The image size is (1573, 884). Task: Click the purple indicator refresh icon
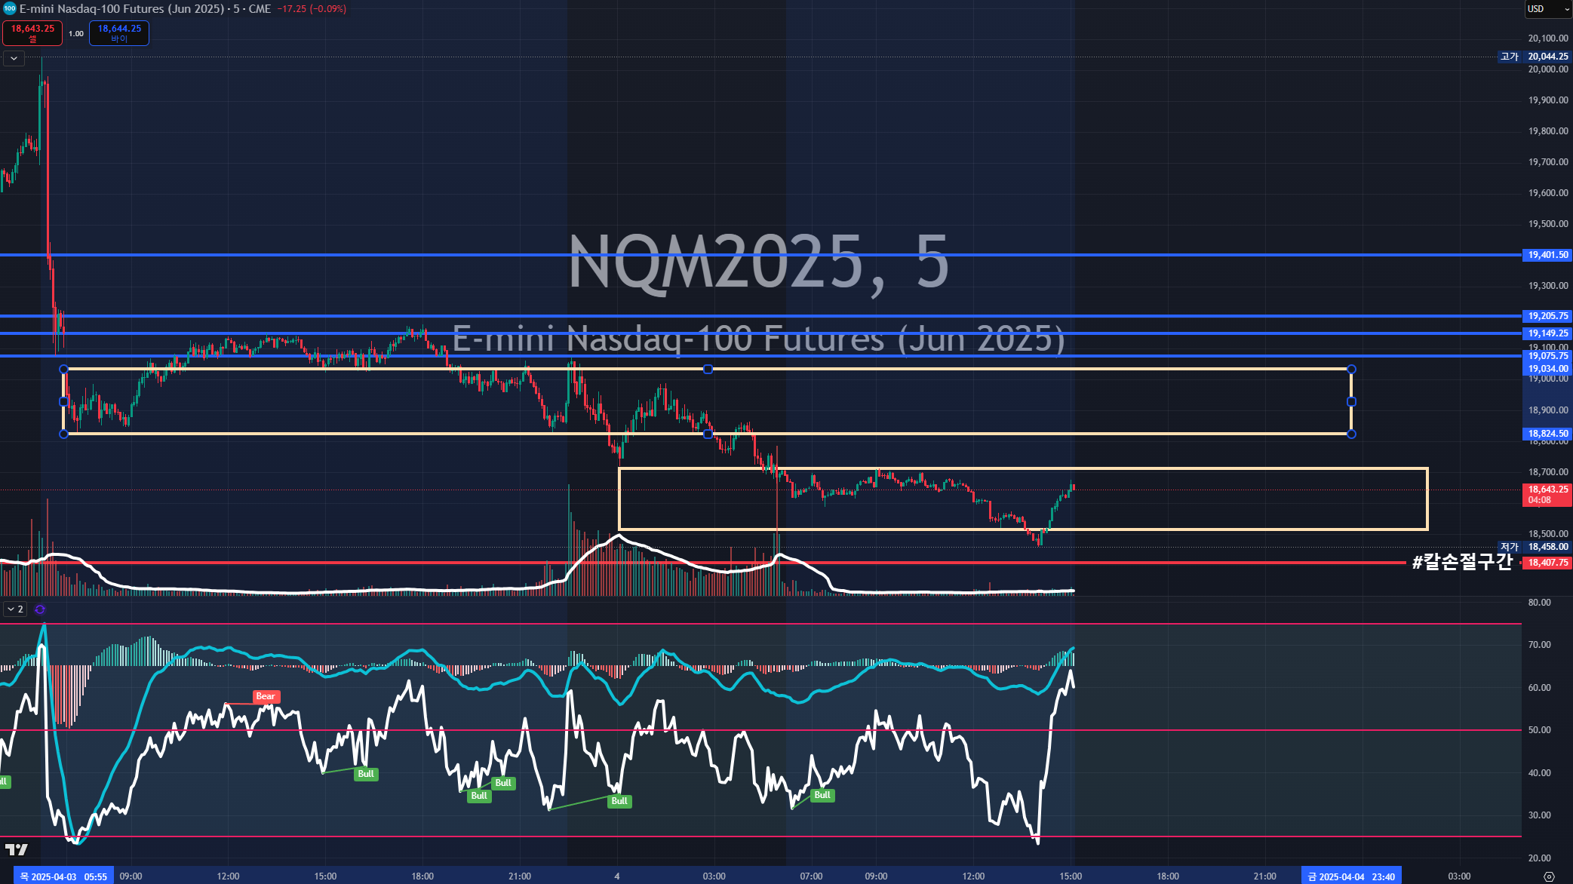[x=40, y=609]
